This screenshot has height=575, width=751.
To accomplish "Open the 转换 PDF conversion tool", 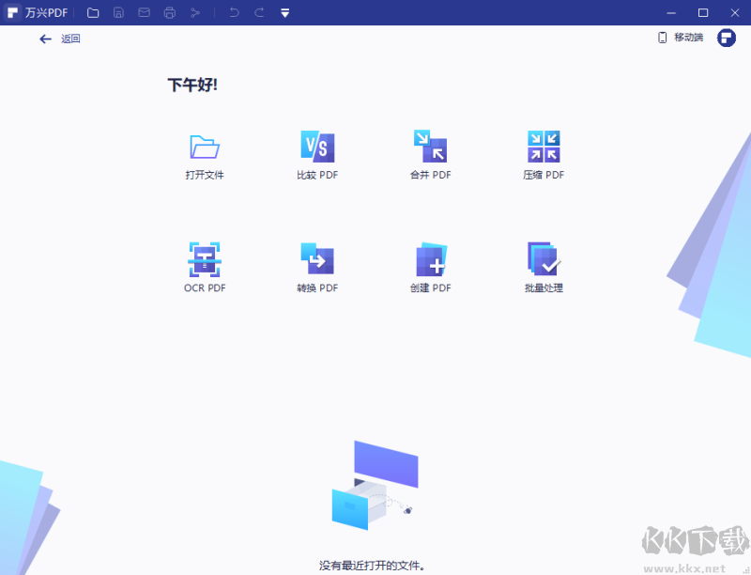I will click(316, 268).
